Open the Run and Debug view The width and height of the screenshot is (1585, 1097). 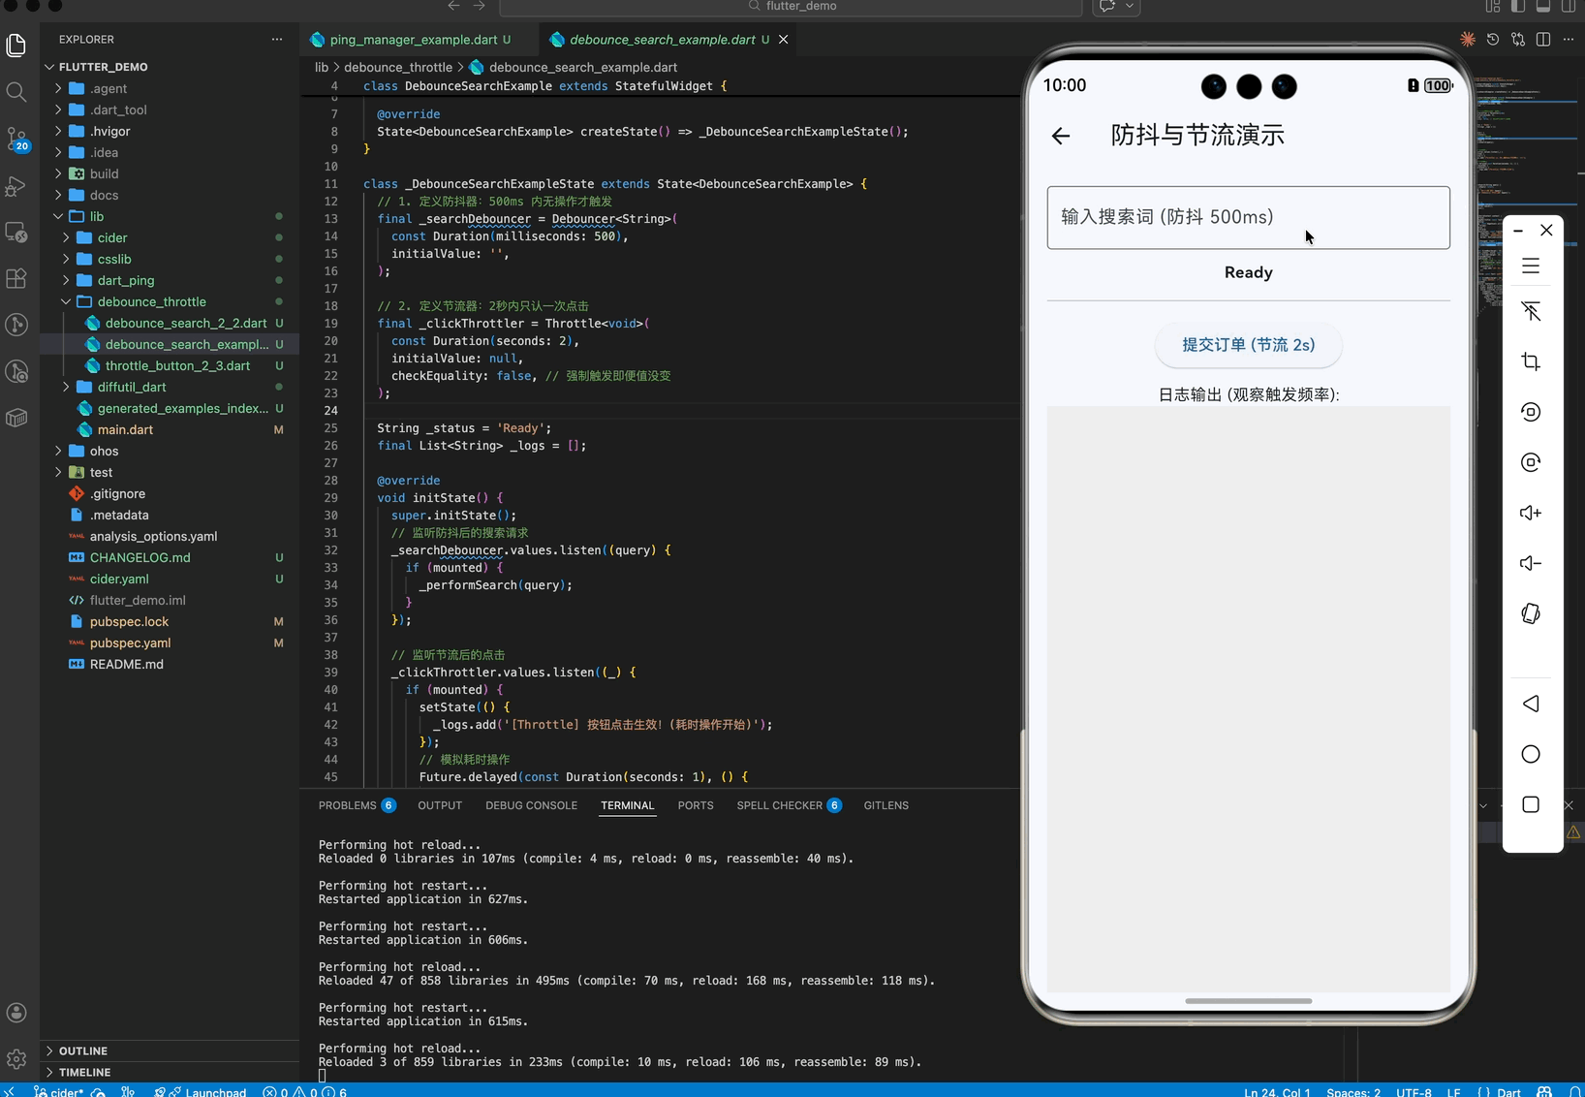pyautogui.click(x=16, y=185)
